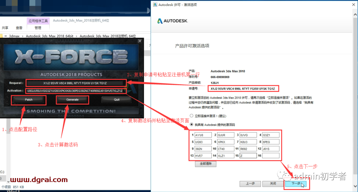Screen dimensions: 358x192
Task: Click the 851 KB size in Explorer's status bar
Action: pyautogui.click(x=19, y=187)
